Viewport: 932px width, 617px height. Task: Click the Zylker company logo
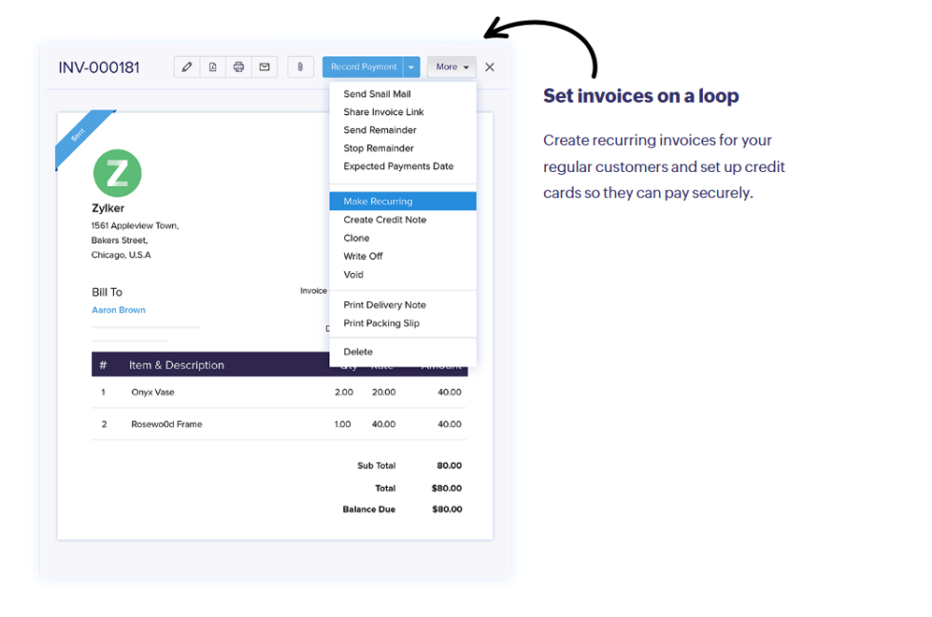point(116,173)
